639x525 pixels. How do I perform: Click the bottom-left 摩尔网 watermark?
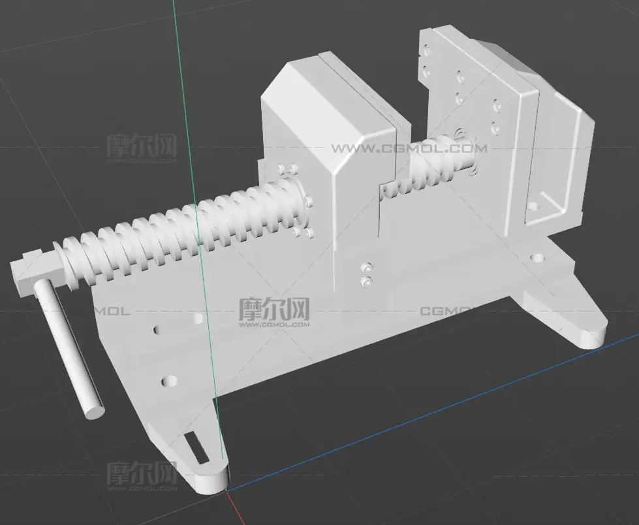pos(142,476)
